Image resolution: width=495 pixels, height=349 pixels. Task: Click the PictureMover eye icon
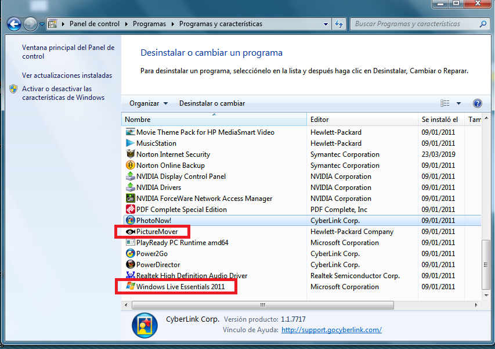(x=131, y=232)
